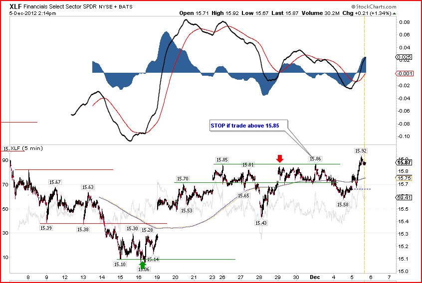The width and height of the screenshot is (422, 283).
Task: Click date 29 on the time axis
Action: 277,278
